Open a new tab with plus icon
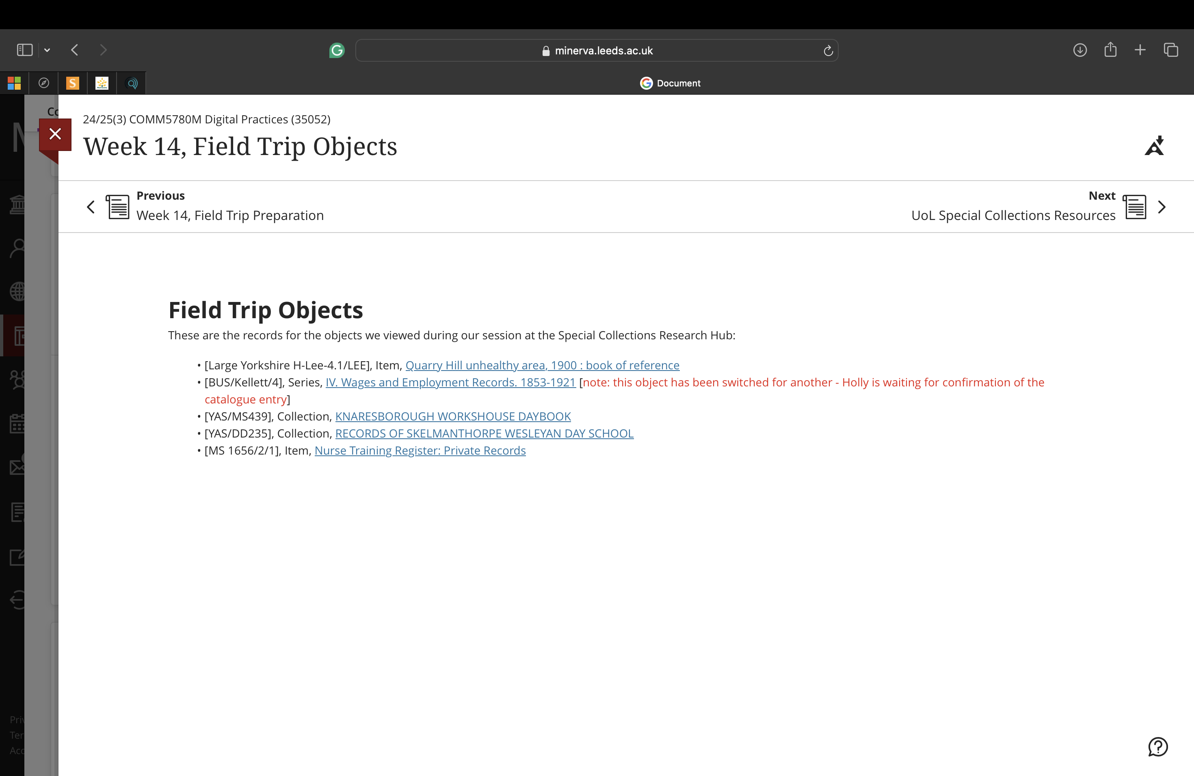 pos(1140,50)
